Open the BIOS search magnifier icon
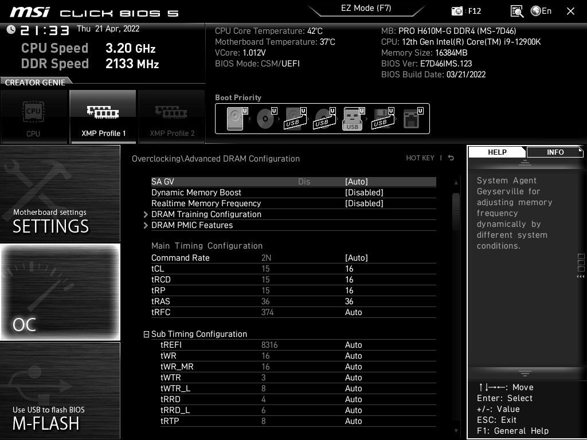The image size is (587, 440). pos(516,11)
